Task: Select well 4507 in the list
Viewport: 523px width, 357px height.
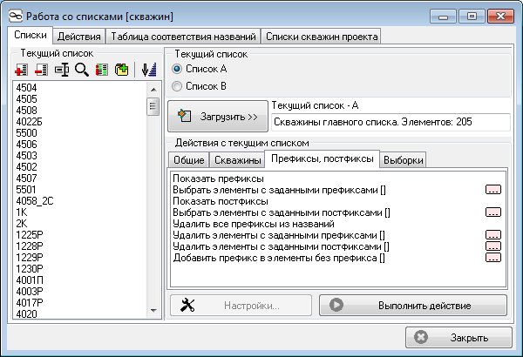Action: point(26,178)
